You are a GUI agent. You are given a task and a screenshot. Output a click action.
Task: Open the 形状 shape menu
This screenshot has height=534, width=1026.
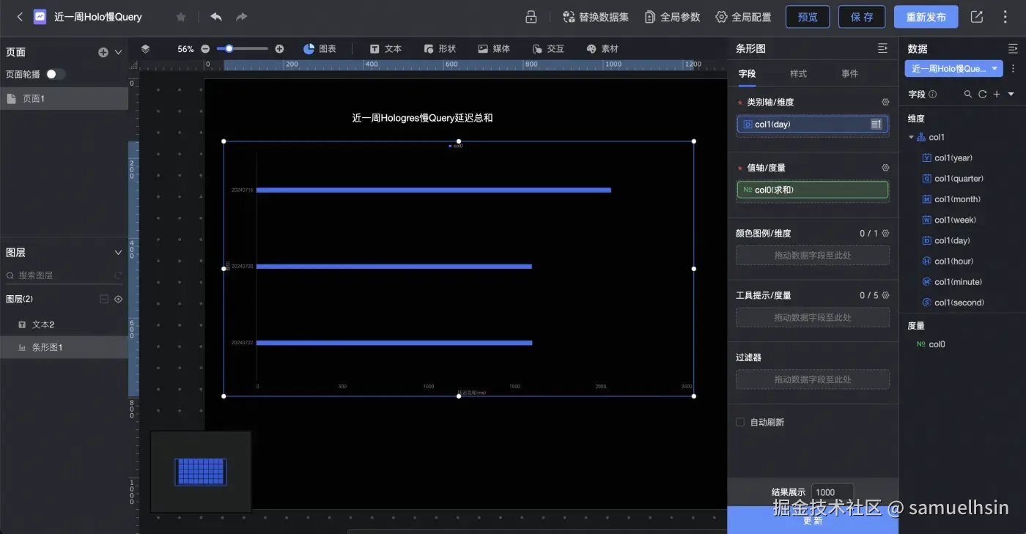click(440, 48)
